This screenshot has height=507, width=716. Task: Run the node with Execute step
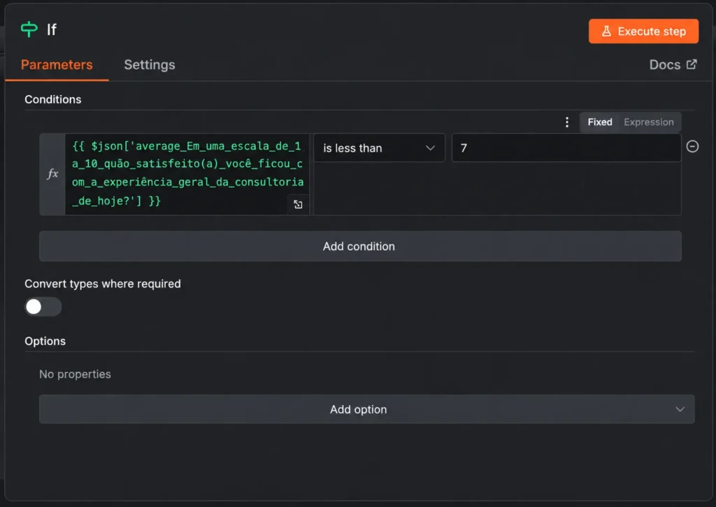[x=643, y=31]
